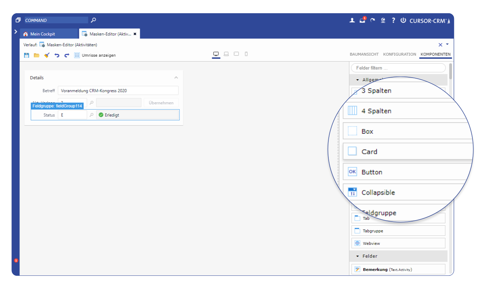The image size is (487, 289).
Task: Click the Betreff text field
Action: point(118,90)
